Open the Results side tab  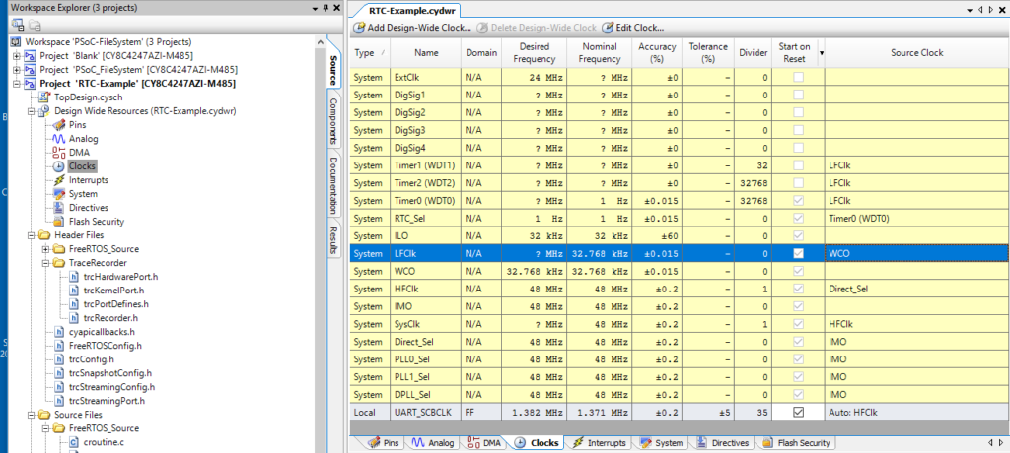click(333, 240)
